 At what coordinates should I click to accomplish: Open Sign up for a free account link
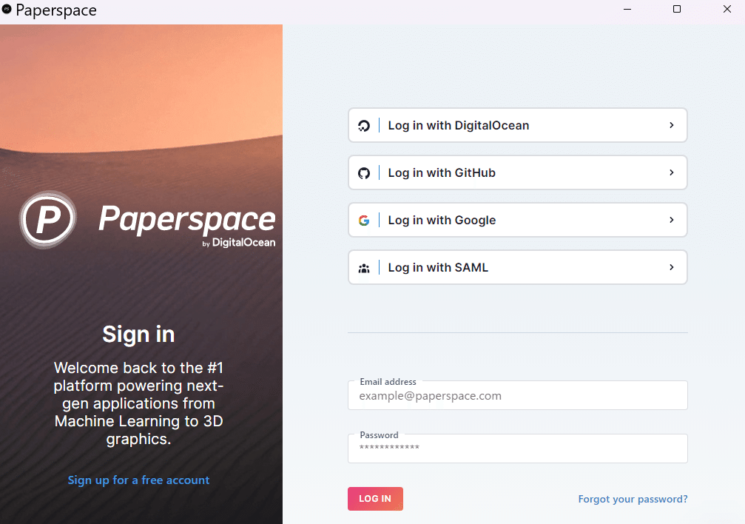139,480
